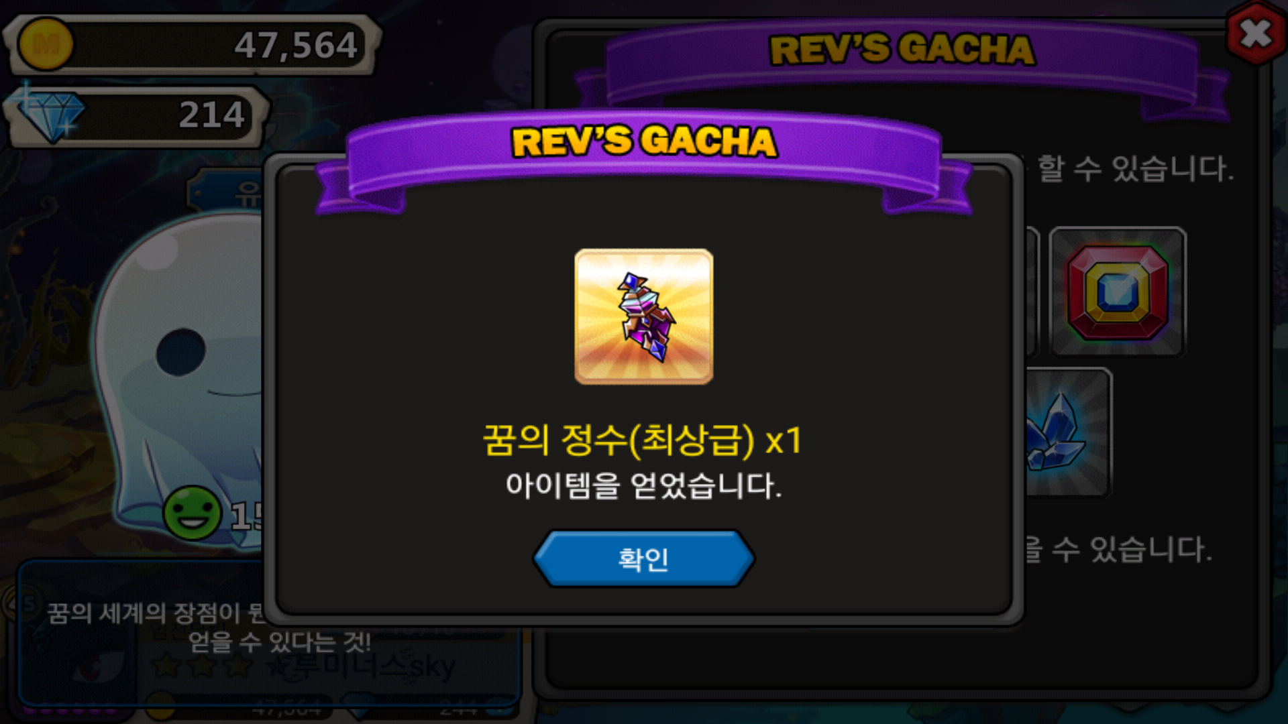This screenshot has height=724, width=1288.
Task: Click the 할 수 있습니다 description text
Action: click(x=1135, y=168)
